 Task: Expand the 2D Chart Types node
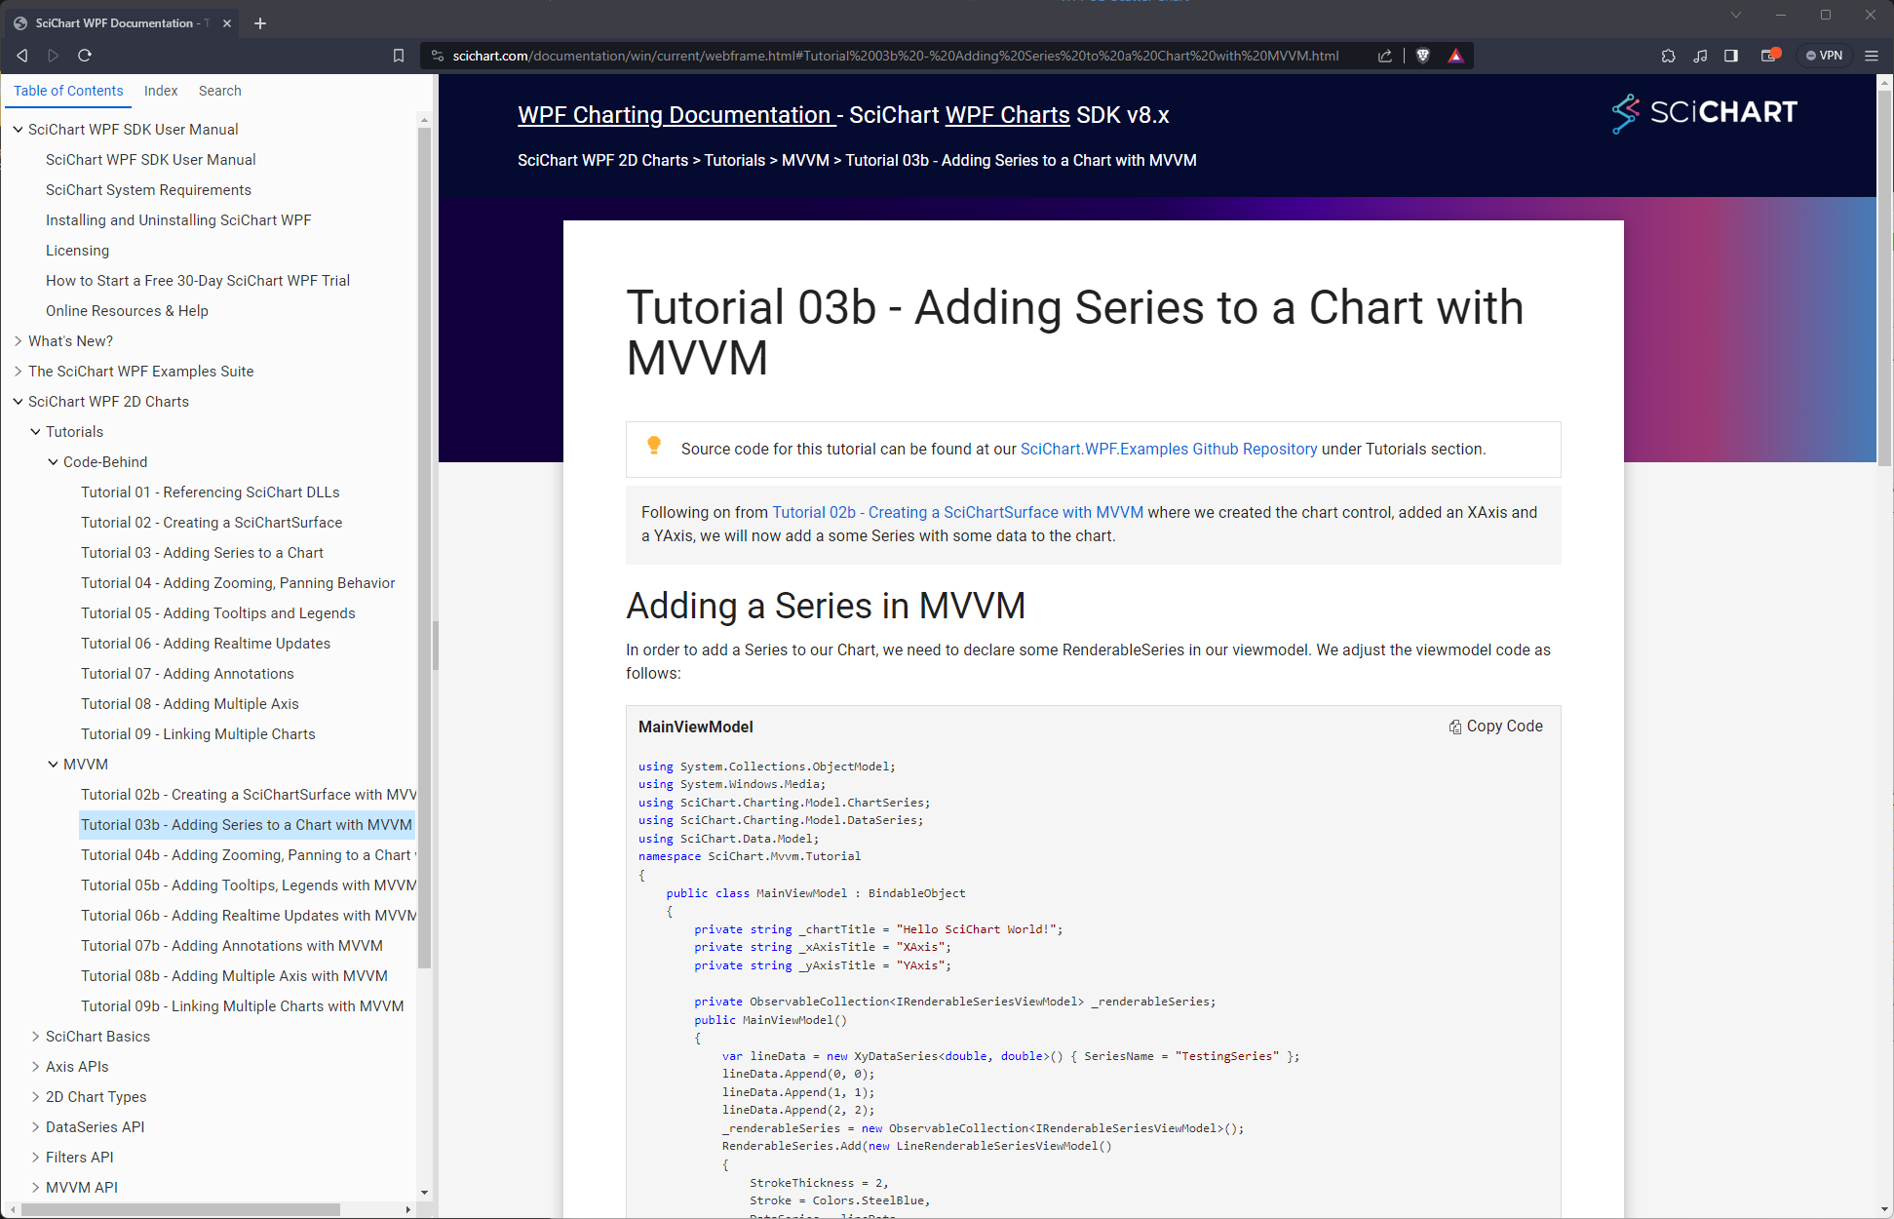pyautogui.click(x=36, y=1097)
